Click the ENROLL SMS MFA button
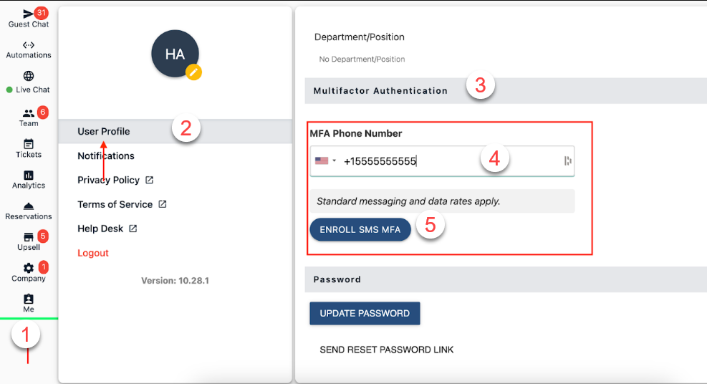Image resolution: width=707 pixels, height=384 pixels. pyautogui.click(x=360, y=229)
